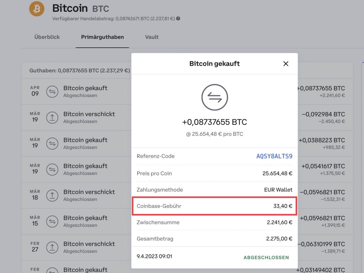The height and width of the screenshot is (273, 364).
Task: Click the help icon next to Handelsbetrag
Action: click(178, 18)
